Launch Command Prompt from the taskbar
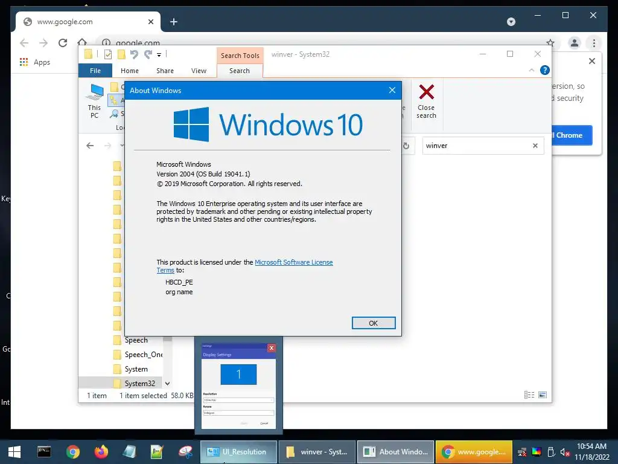This screenshot has height=464, width=618. point(44,452)
